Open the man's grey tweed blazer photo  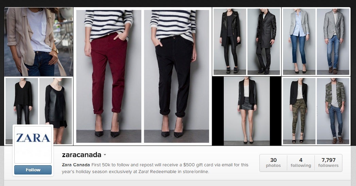pos(333,41)
